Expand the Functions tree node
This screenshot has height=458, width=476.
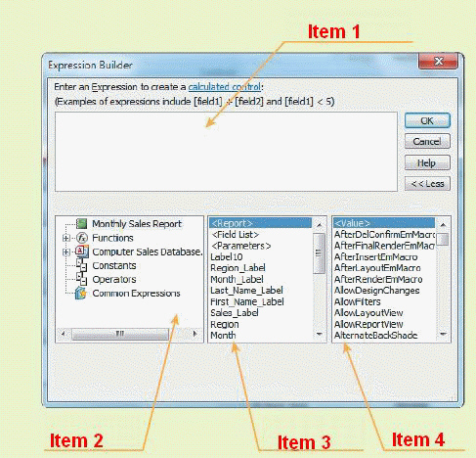pyautogui.click(x=66, y=238)
